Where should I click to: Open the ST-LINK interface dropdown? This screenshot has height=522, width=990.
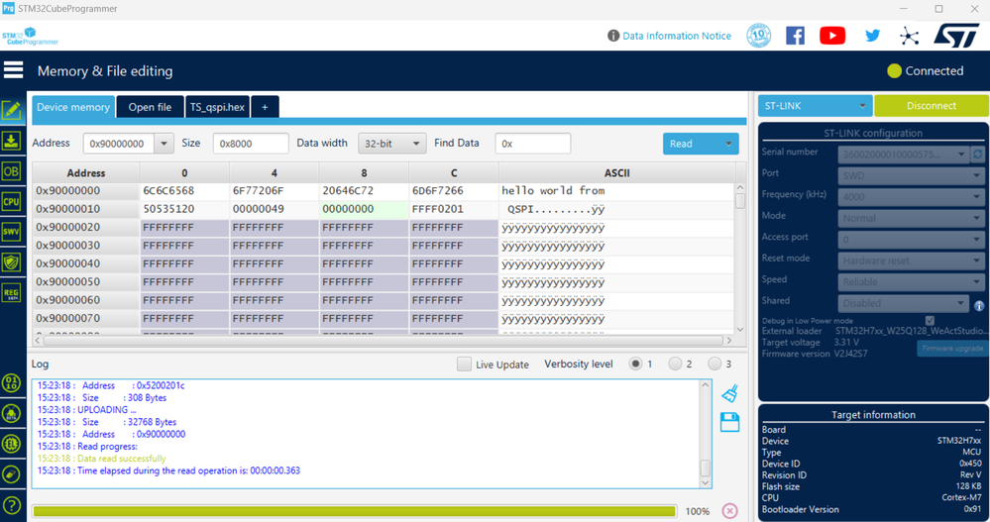point(815,105)
